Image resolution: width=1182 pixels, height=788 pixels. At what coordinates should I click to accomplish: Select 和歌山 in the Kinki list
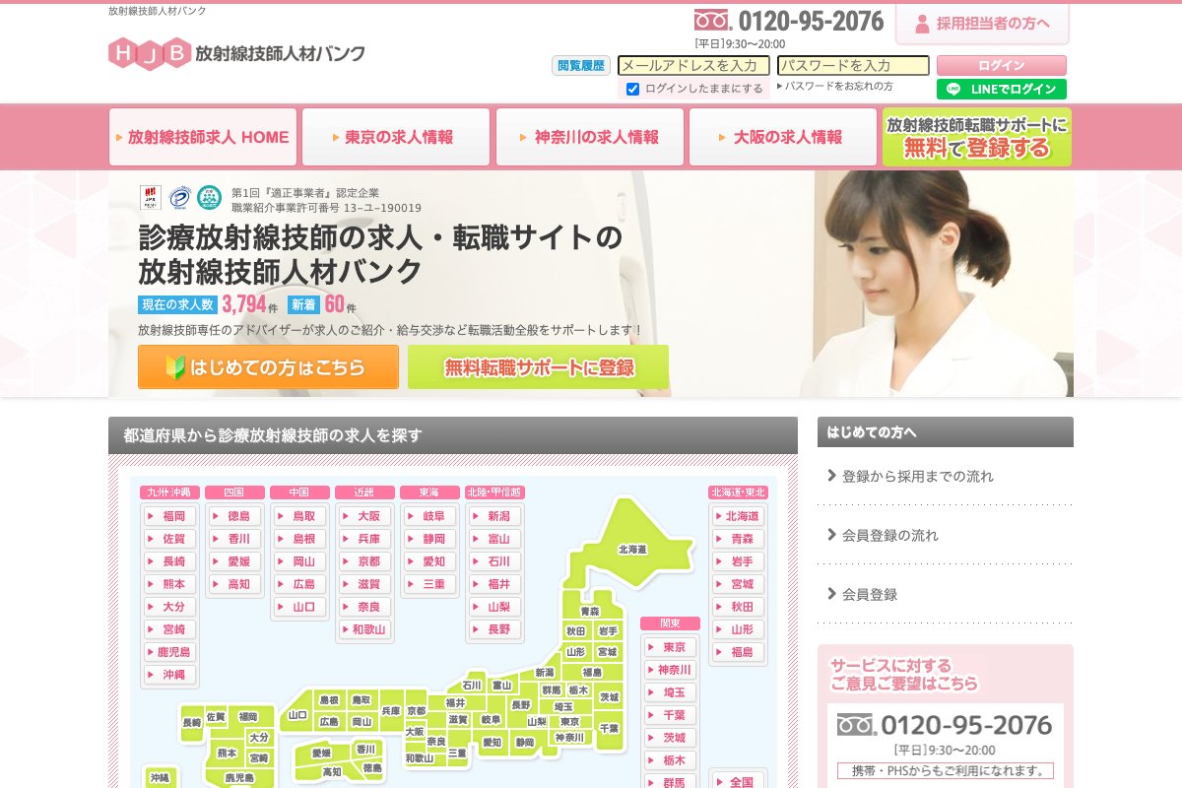point(365,629)
